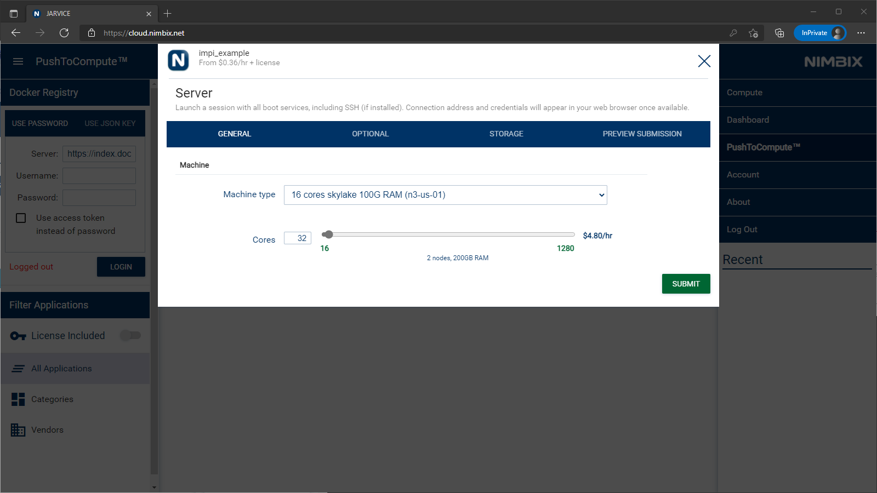Click the Recent heading in the right panel
Viewport: 877px width, 493px height.
tap(743, 260)
